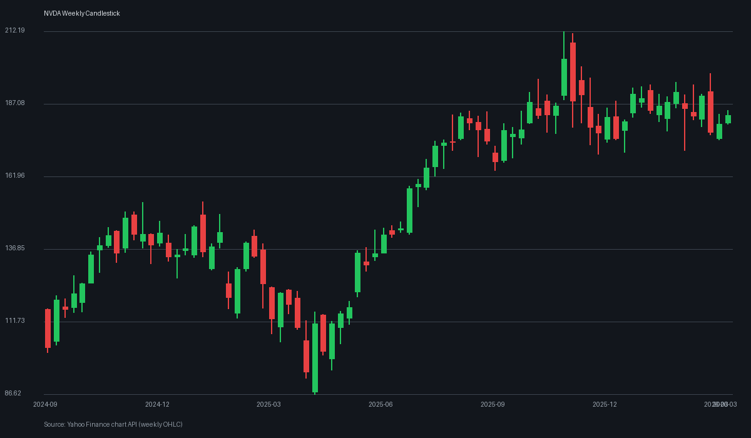Click the 2025-06 date axis label
Image resolution: width=751 pixels, height=438 pixels.
pyautogui.click(x=381, y=405)
